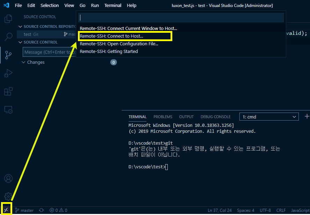Click the UTF-8 encoding status entry

[265, 210]
